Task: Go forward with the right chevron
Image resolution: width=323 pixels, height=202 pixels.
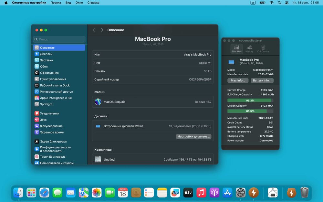Action: (102, 30)
